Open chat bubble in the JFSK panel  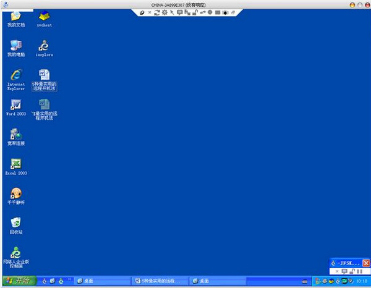pos(344,271)
